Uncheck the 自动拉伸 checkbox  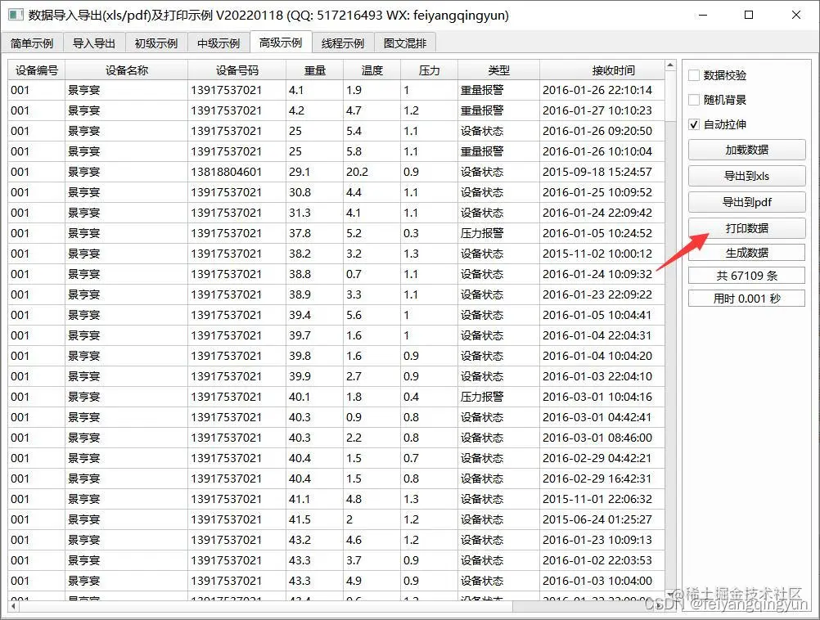click(694, 124)
